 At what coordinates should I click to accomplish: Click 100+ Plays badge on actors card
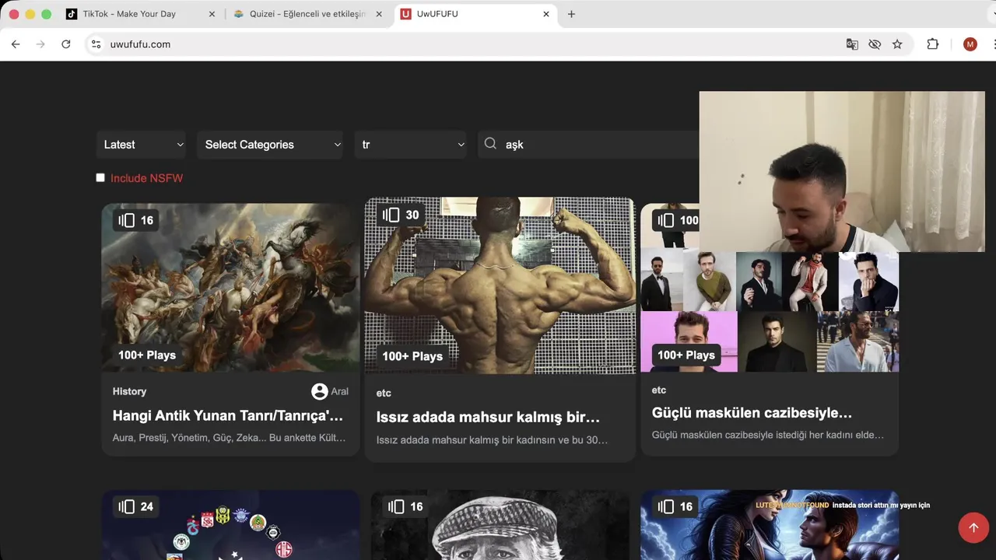point(686,355)
